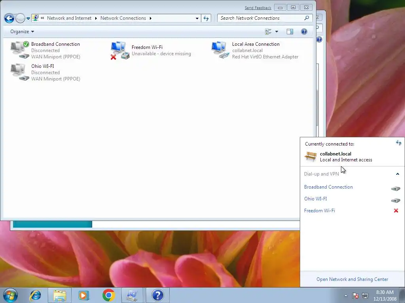The width and height of the screenshot is (405, 303).
Task: Go back with the blue Back arrow
Action: [x=9, y=18]
